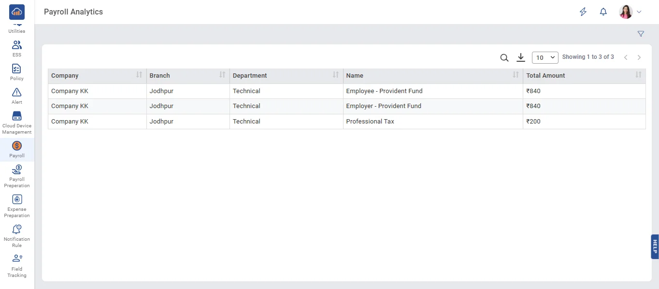
Task: Open the filter funnel icon
Action: pyautogui.click(x=641, y=34)
